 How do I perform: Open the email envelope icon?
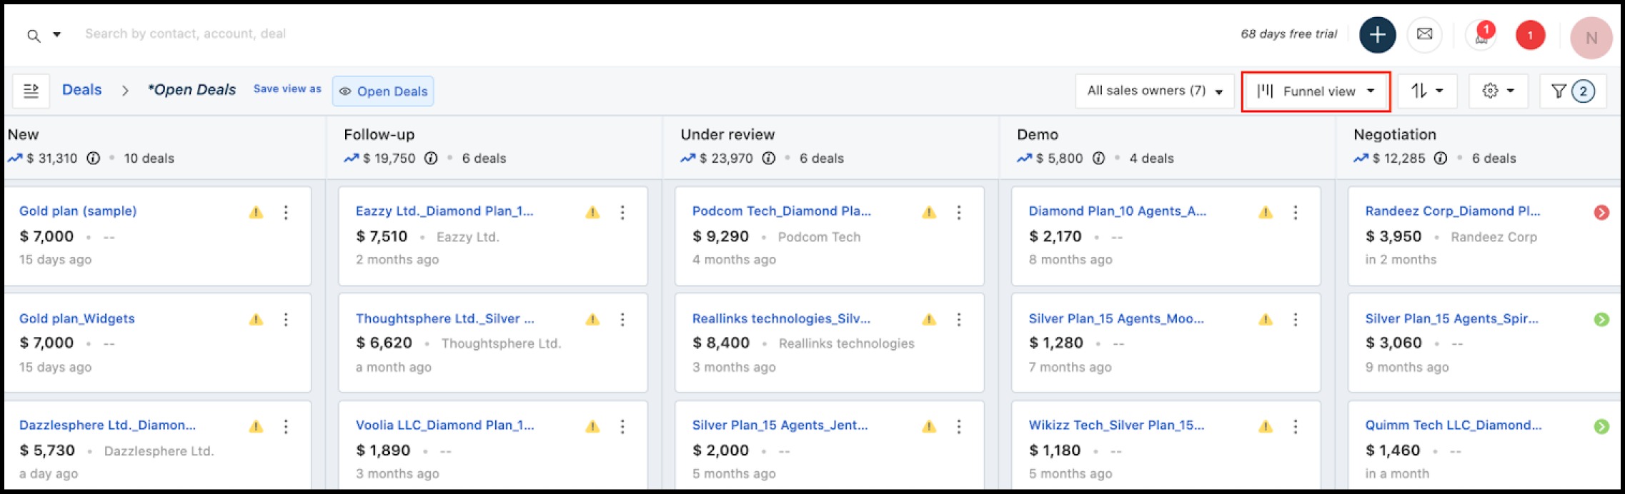pyautogui.click(x=1424, y=34)
